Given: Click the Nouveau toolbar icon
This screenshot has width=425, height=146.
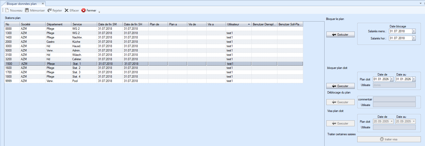Looking at the screenshot, I should point(7,10).
